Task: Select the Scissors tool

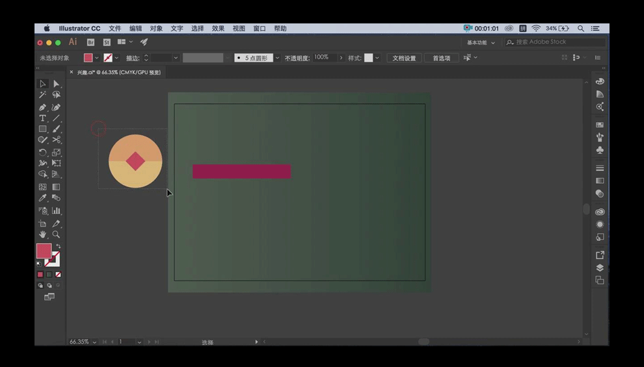Action: 56,140
